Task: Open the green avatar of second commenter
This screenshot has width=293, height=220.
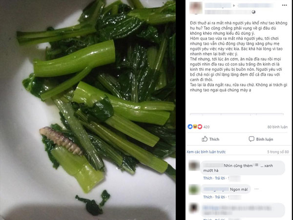Action: pyautogui.click(x=194, y=190)
